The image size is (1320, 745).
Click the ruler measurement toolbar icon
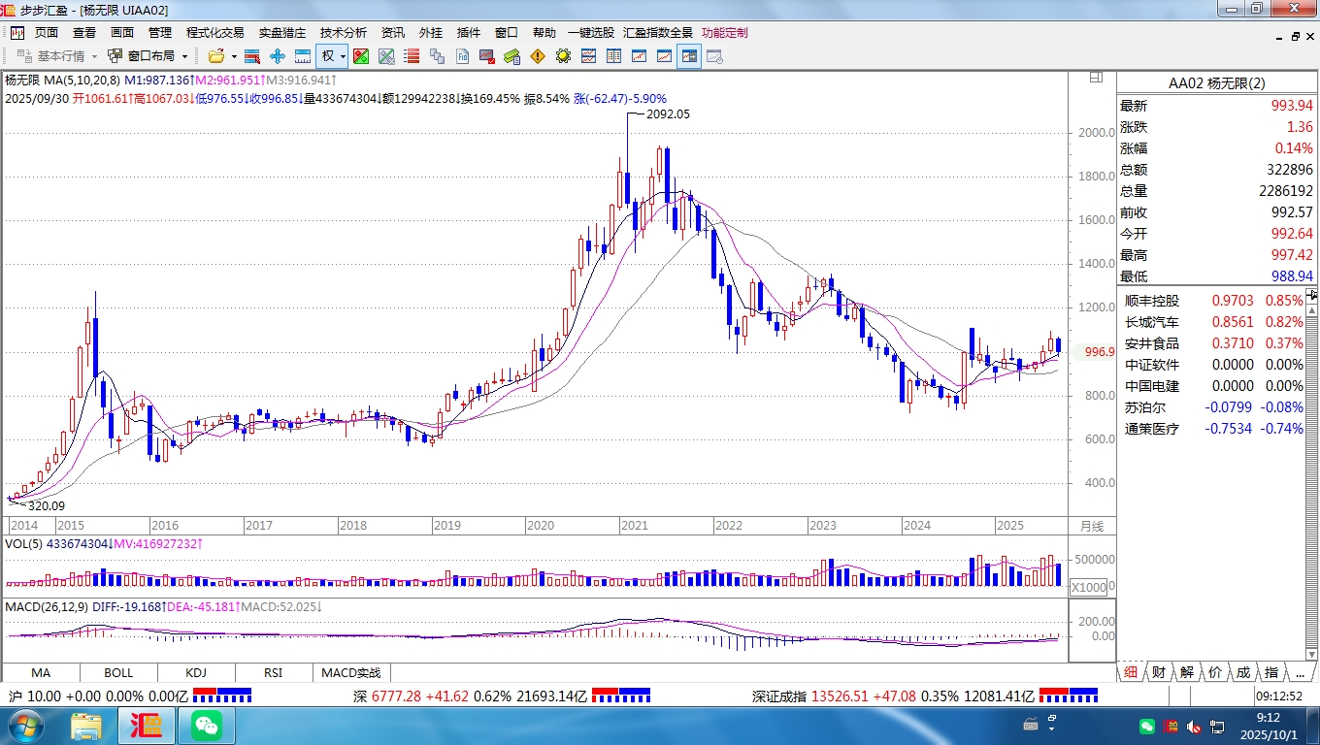click(x=303, y=56)
